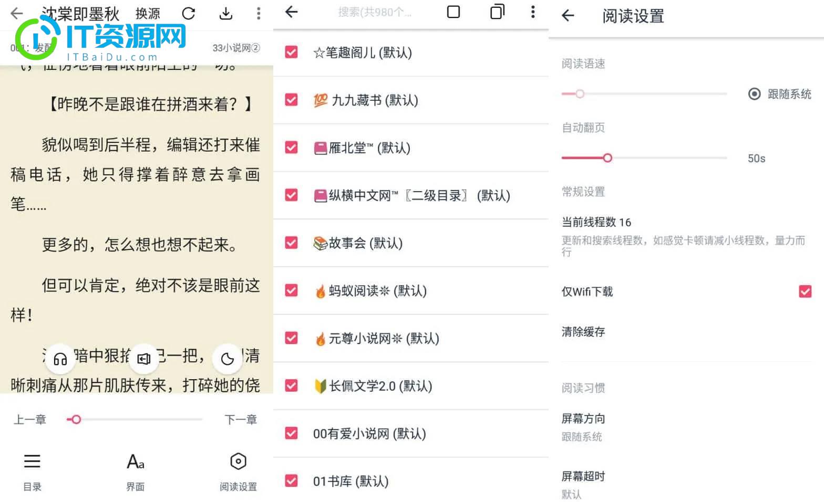
Task: Go back from the source list
Action: pos(291,12)
